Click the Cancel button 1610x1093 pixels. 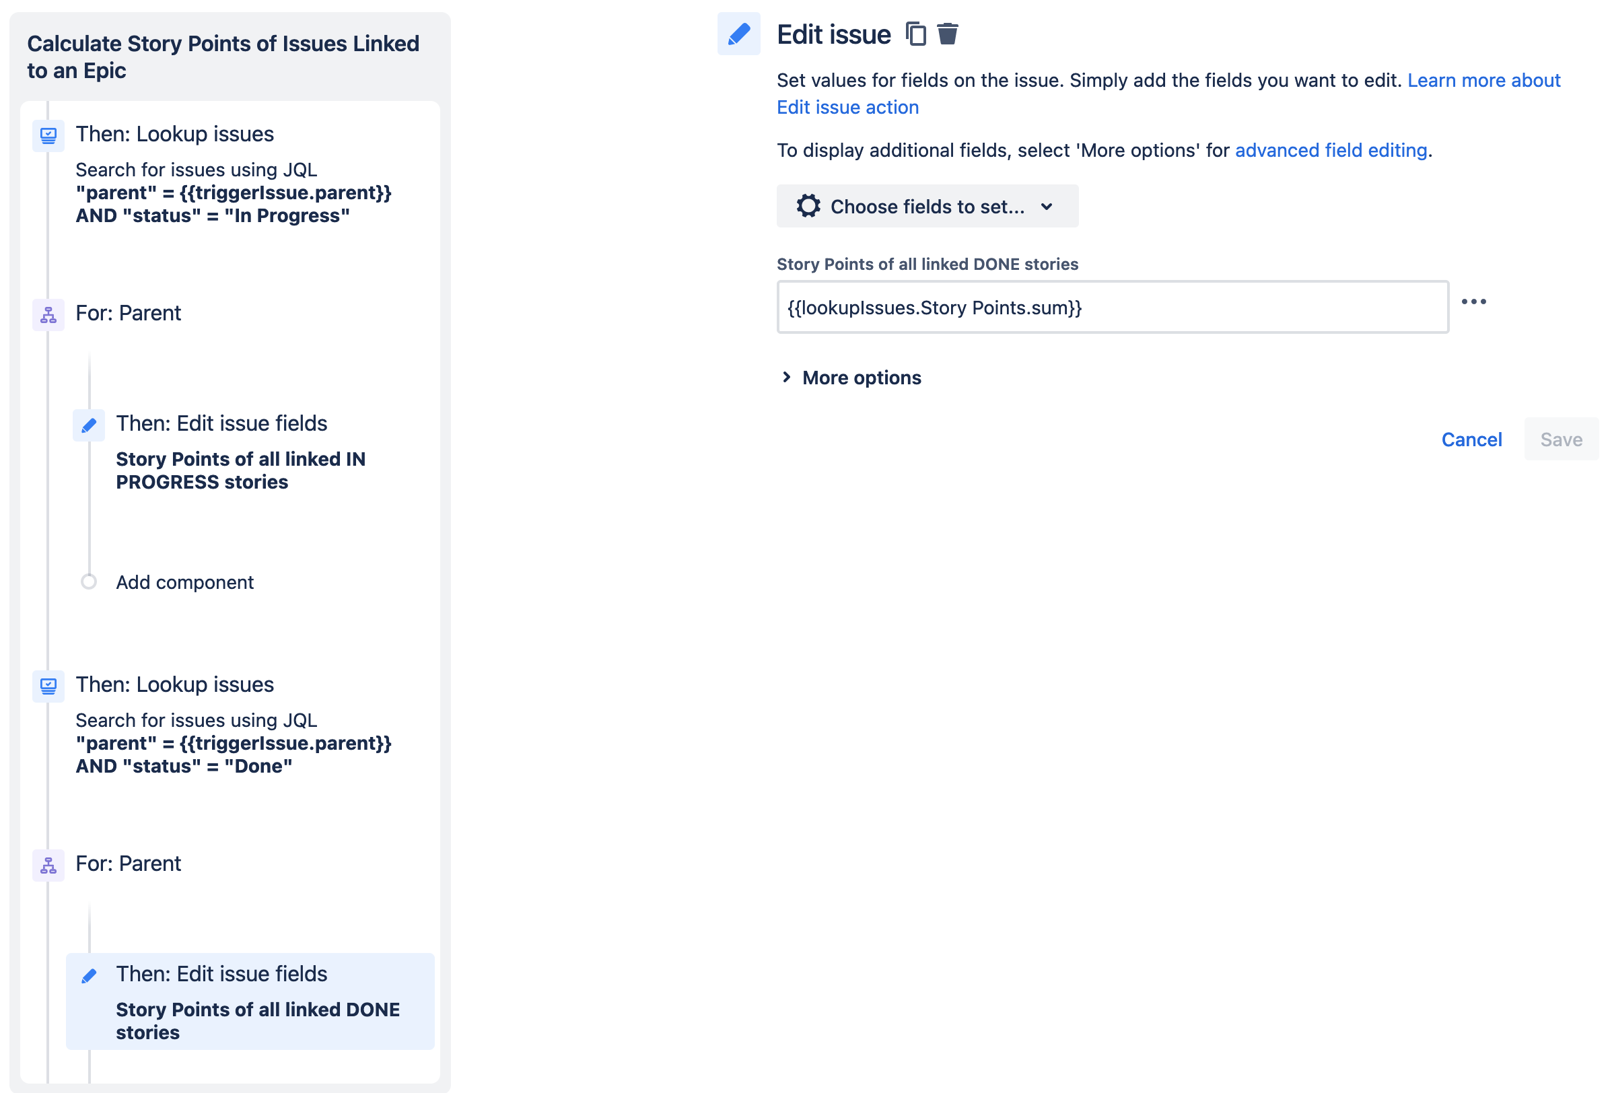[x=1471, y=439]
